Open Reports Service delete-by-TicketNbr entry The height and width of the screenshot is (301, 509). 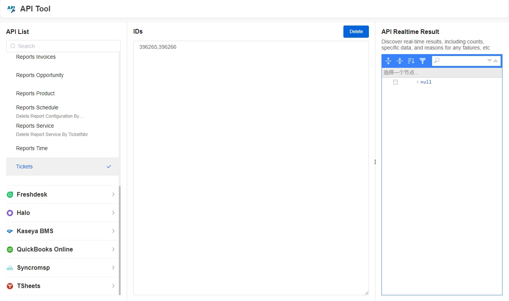coord(52,130)
